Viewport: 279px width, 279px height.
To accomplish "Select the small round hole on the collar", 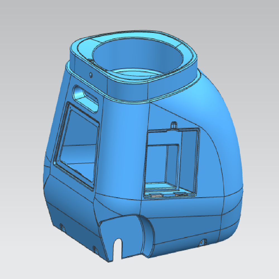I will coord(90,74).
